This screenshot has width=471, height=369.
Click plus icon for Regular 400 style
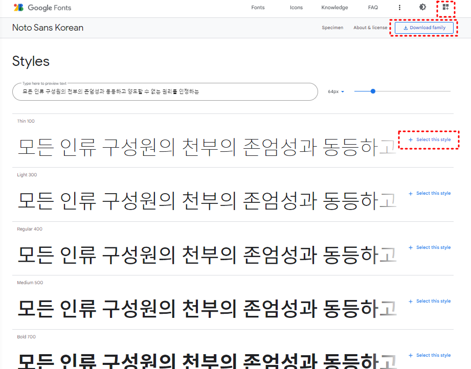tap(411, 247)
